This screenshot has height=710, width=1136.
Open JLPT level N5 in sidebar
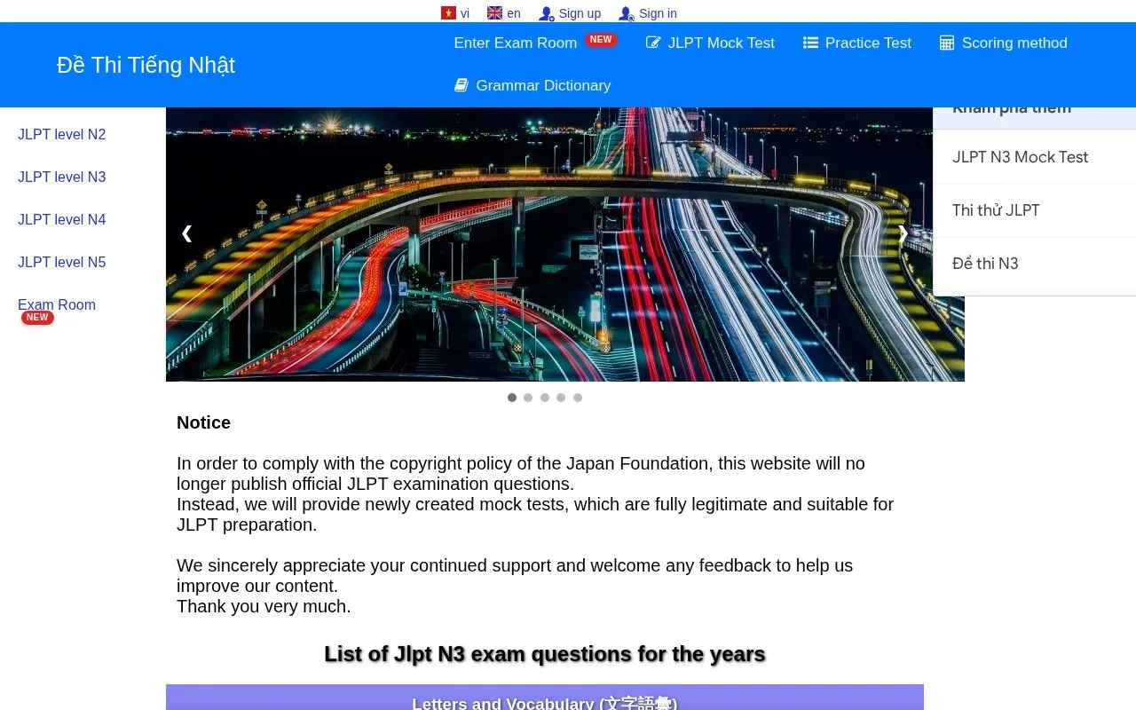click(x=61, y=262)
